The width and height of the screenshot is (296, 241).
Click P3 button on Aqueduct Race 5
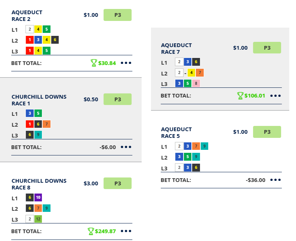point(267,132)
